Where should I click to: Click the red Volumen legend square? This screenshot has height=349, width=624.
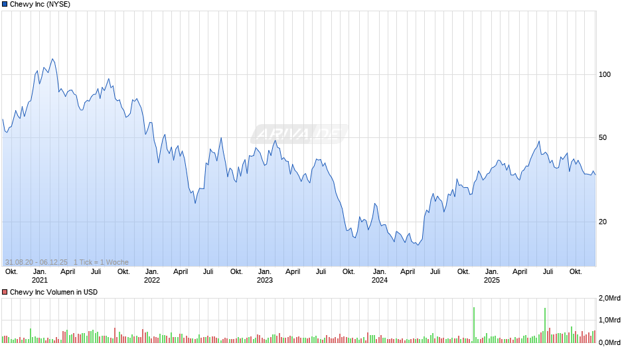[x=5, y=292]
